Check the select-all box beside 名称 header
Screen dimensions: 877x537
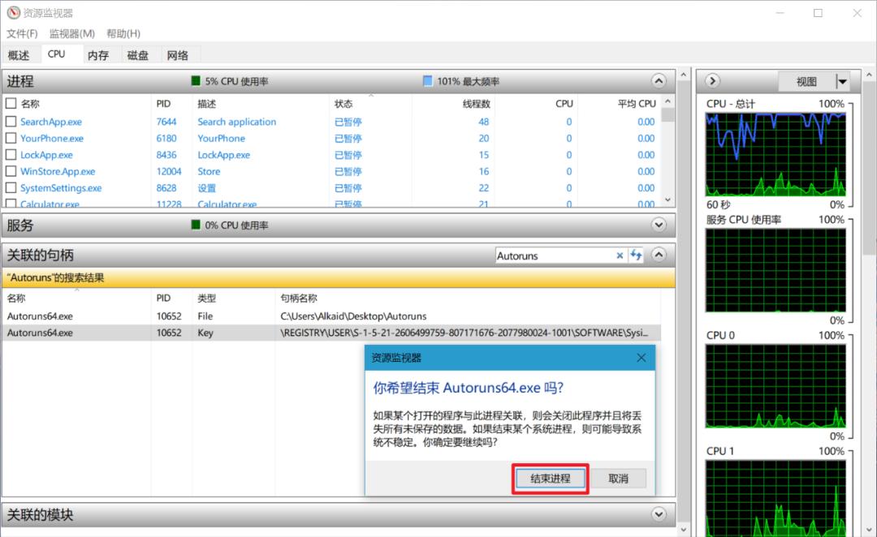(x=11, y=103)
